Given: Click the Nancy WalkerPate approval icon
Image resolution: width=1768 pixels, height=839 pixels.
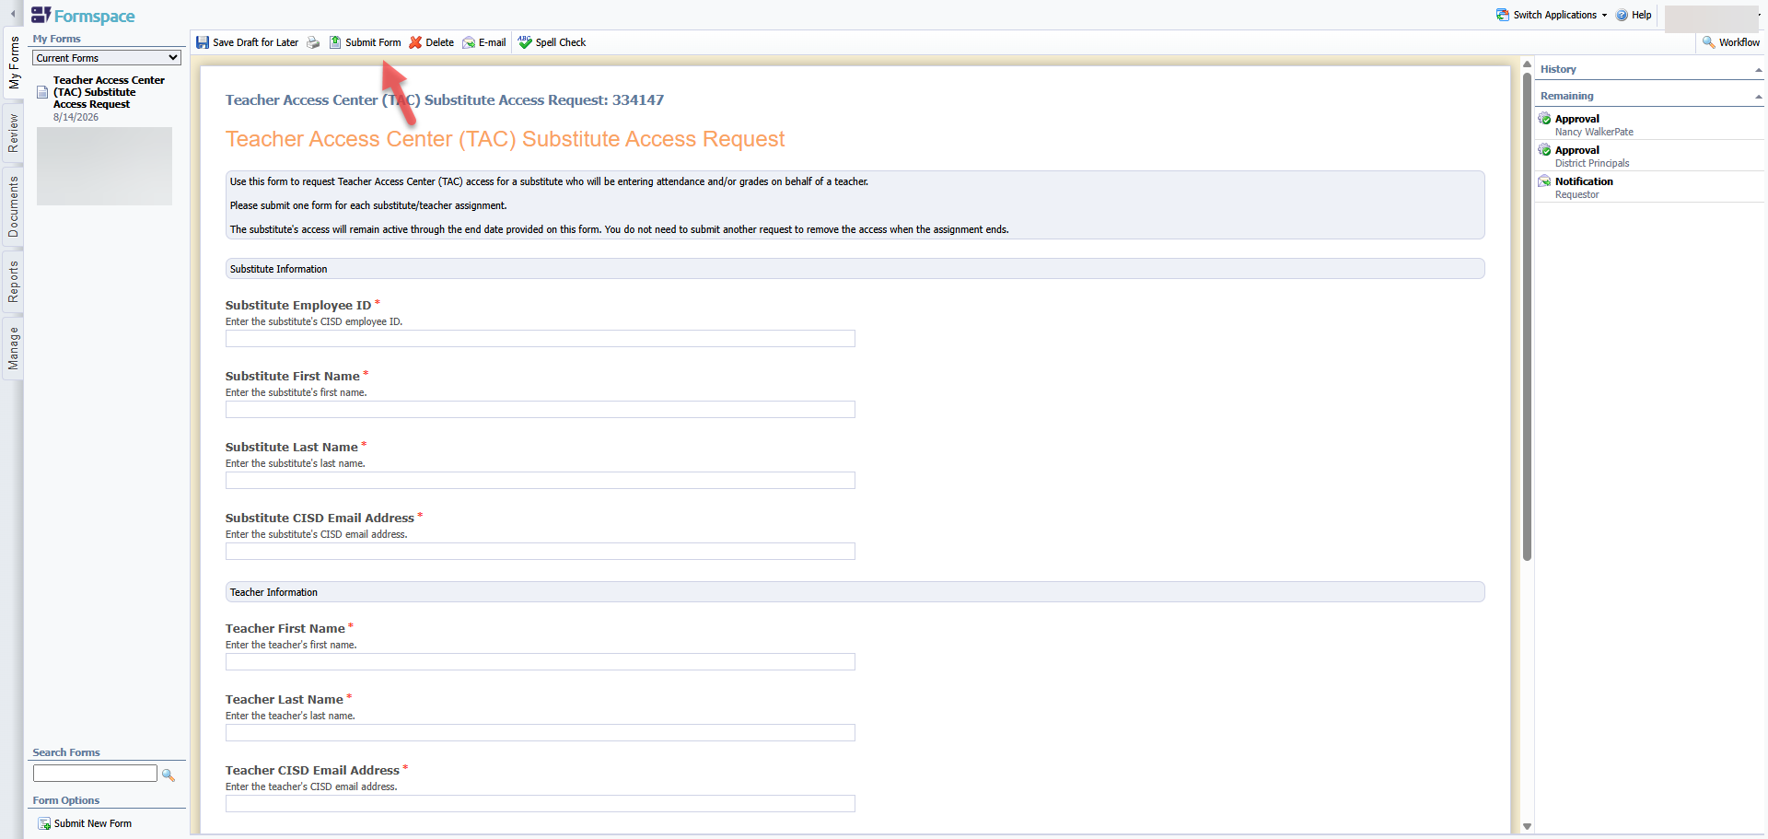Looking at the screenshot, I should tap(1545, 119).
